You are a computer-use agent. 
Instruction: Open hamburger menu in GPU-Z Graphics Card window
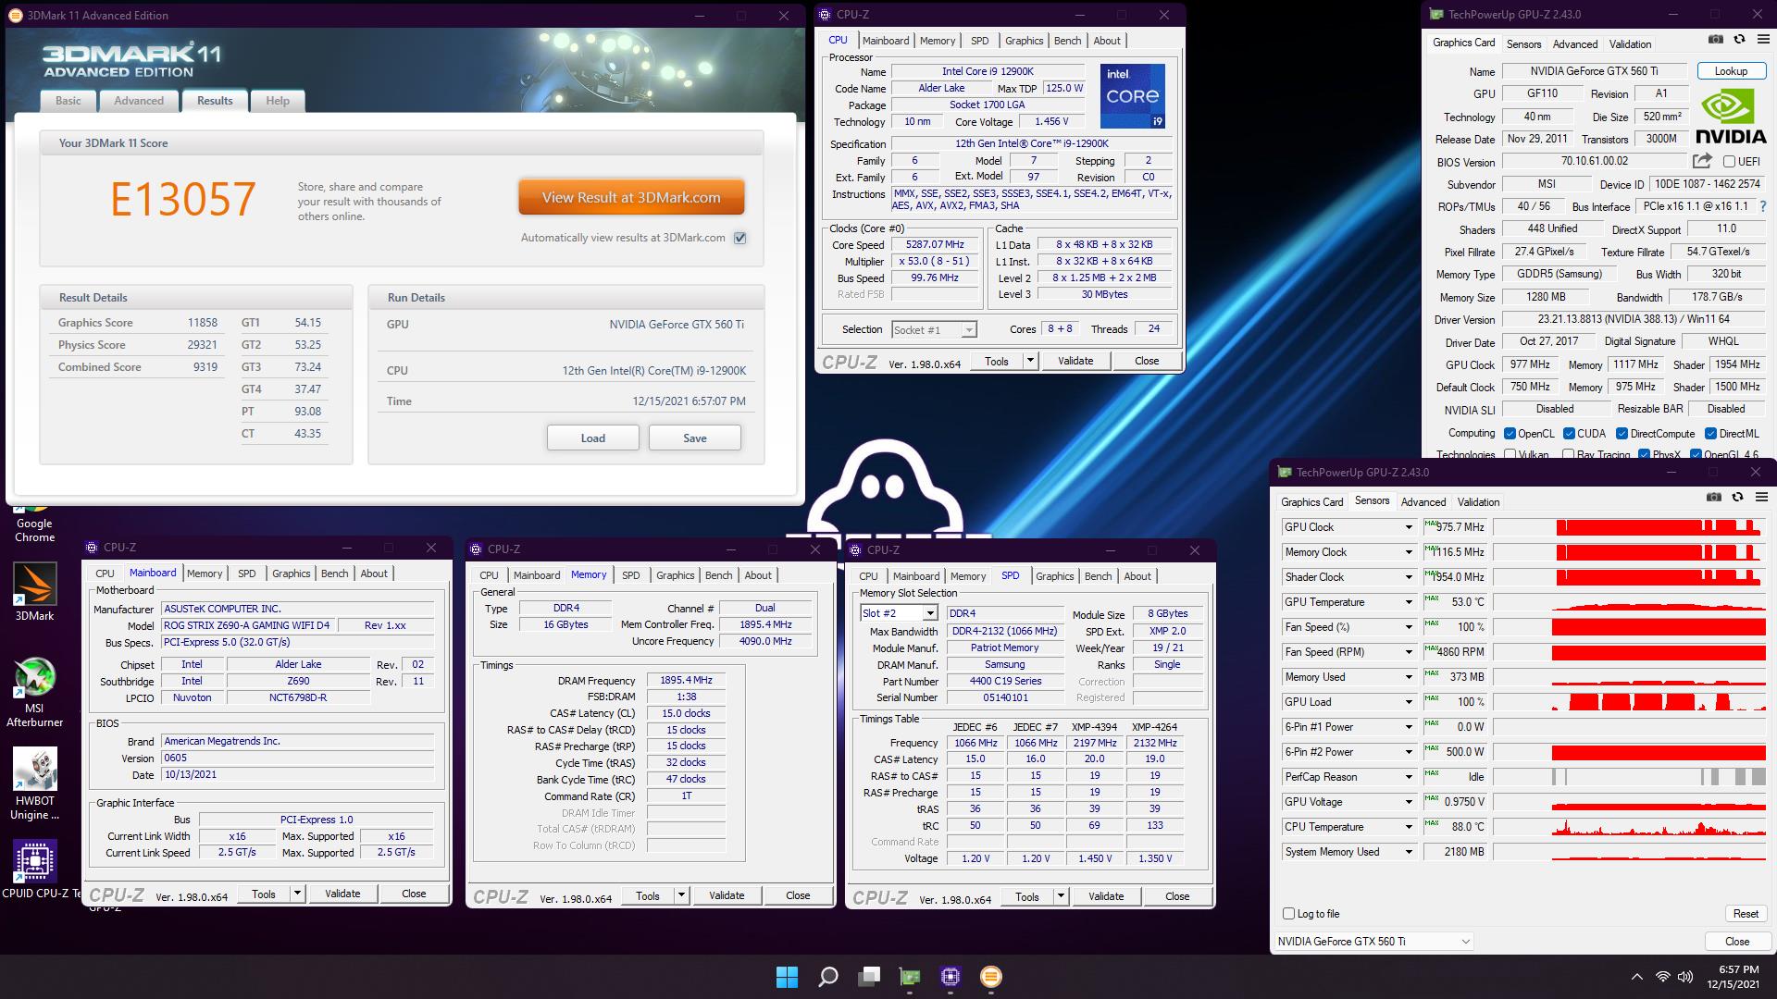click(x=1762, y=39)
